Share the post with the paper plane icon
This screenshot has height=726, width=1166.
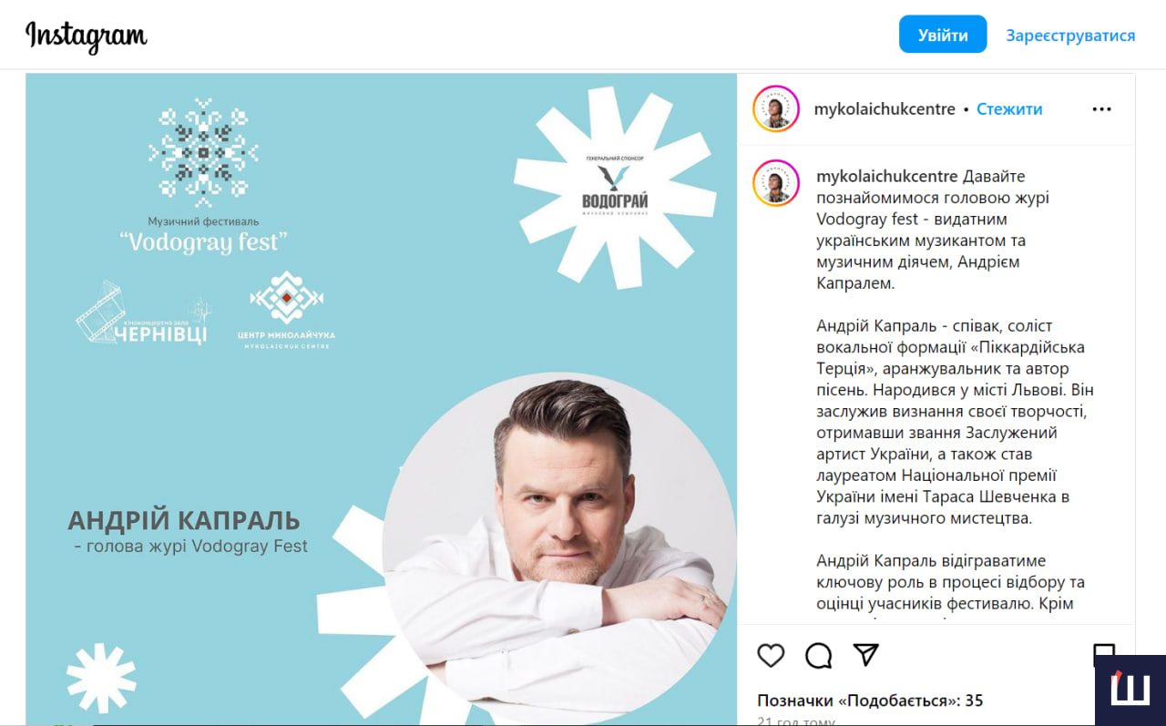point(865,655)
